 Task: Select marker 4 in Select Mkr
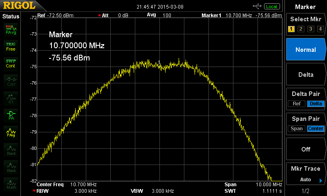pyautogui.click(x=320, y=29)
